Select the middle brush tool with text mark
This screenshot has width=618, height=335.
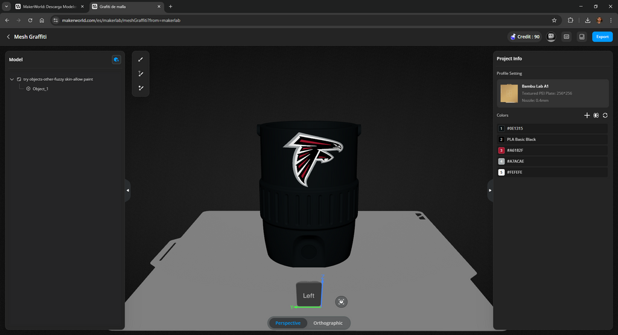tap(141, 74)
